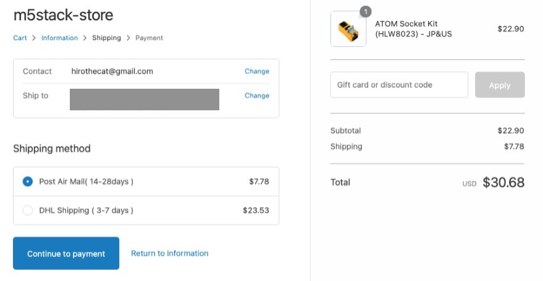Choose DHL Shipping 3-7 days radio option
The image size is (543, 281).
(28, 210)
